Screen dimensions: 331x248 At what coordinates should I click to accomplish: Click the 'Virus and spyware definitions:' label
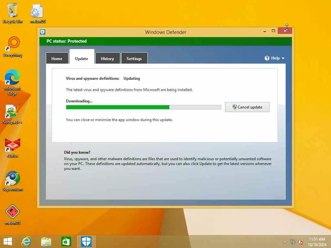tap(93, 78)
